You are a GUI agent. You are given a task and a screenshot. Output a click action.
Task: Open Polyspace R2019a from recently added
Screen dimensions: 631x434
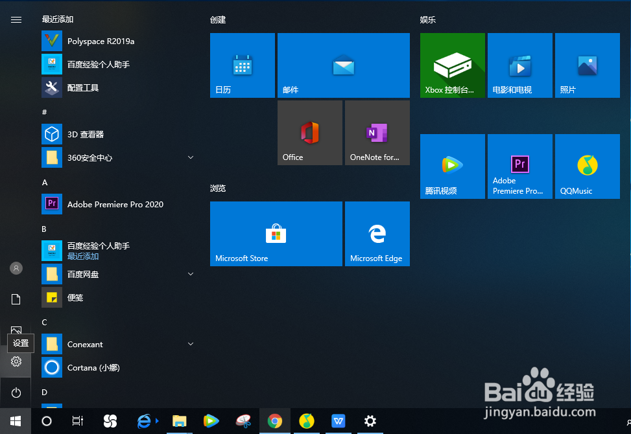pos(119,41)
